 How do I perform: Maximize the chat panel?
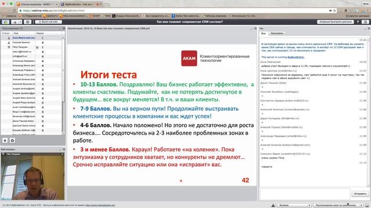coord(369,28)
